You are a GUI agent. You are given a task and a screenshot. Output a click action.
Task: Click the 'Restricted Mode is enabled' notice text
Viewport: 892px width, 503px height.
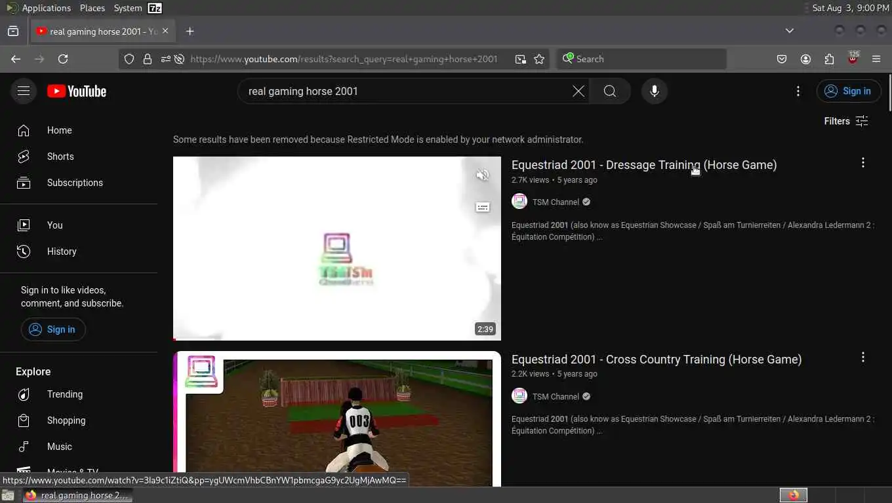click(x=378, y=140)
